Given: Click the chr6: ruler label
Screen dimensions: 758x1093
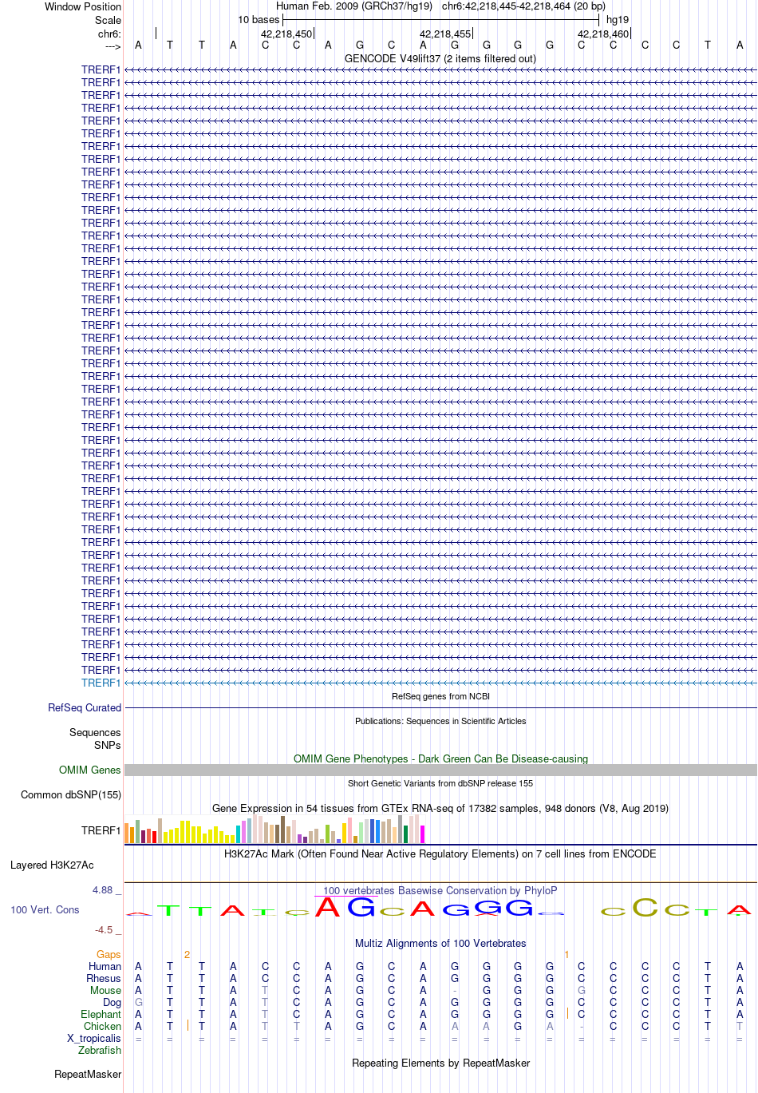Looking at the screenshot, I should coord(110,34).
